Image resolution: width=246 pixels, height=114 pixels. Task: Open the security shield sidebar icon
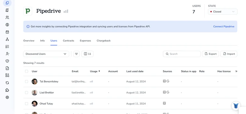coord(7,61)
